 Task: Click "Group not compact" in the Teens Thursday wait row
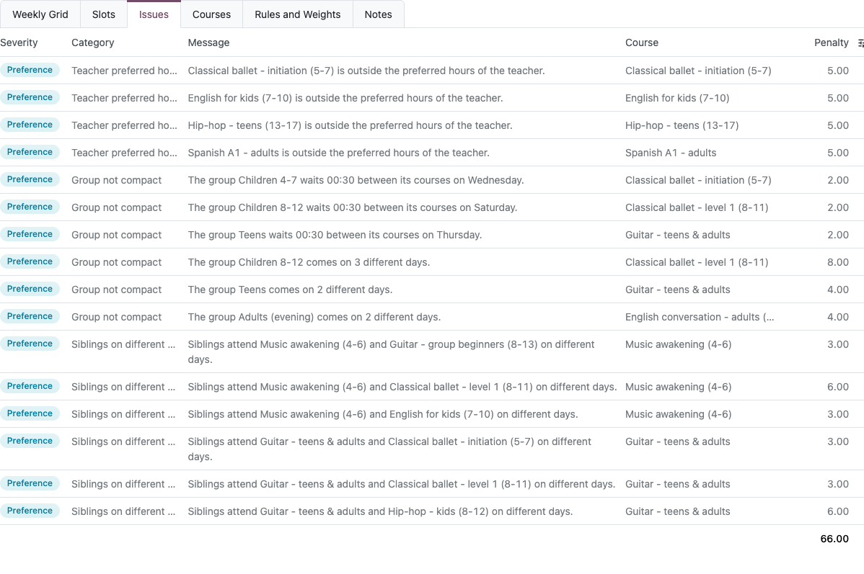117,235
